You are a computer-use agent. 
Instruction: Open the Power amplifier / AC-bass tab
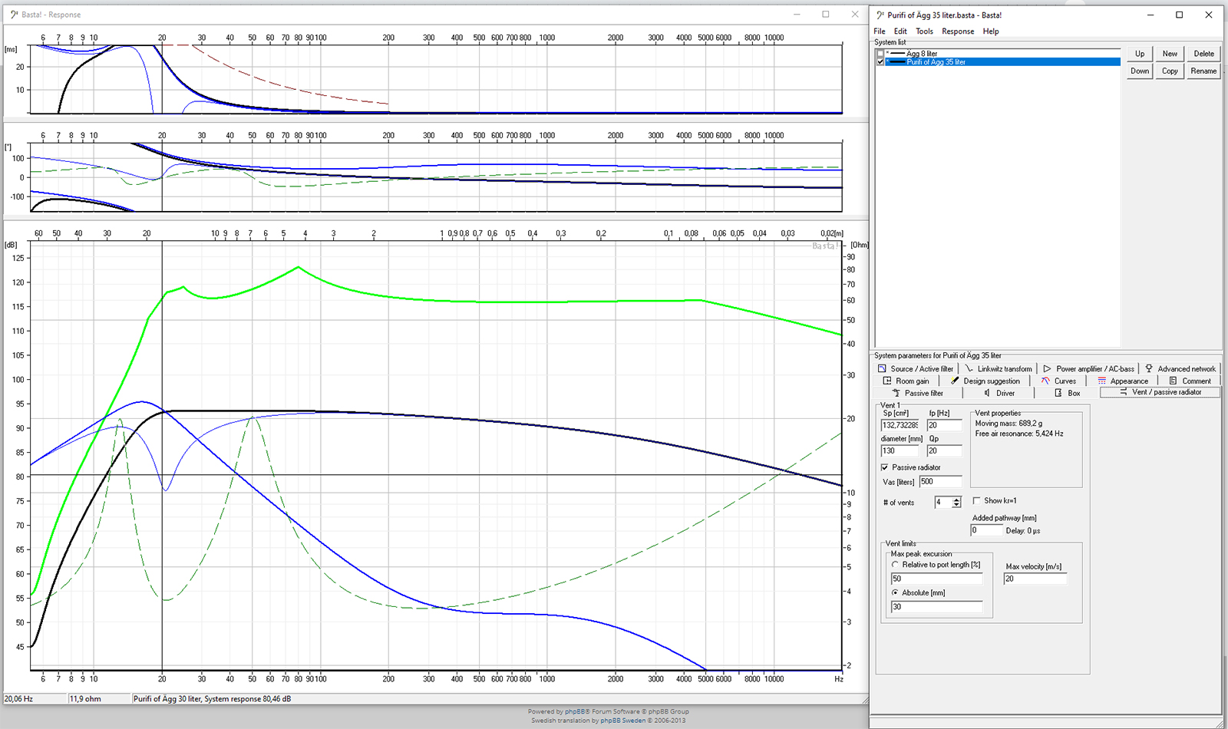click(1088, 369)
